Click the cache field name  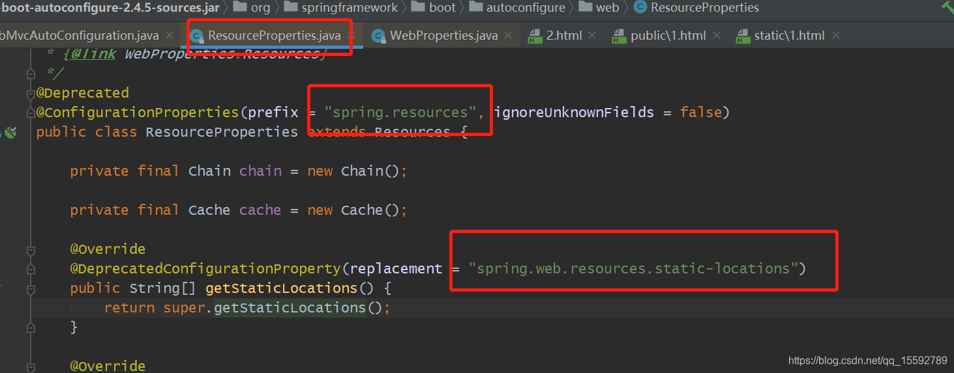tap(260, 210)
